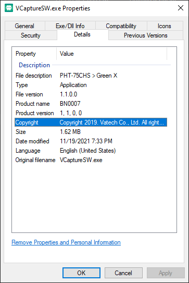Image resolution: width=189 pixels, height=283 pixels.
Task: Click the 1.62 MB size value
Action: (70, 132)
